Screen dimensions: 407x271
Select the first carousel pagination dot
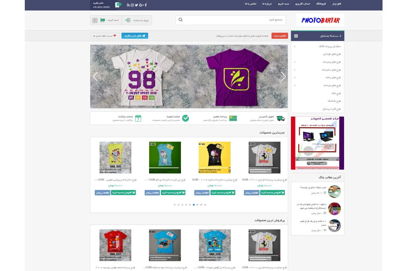click(x=175, y=205)
